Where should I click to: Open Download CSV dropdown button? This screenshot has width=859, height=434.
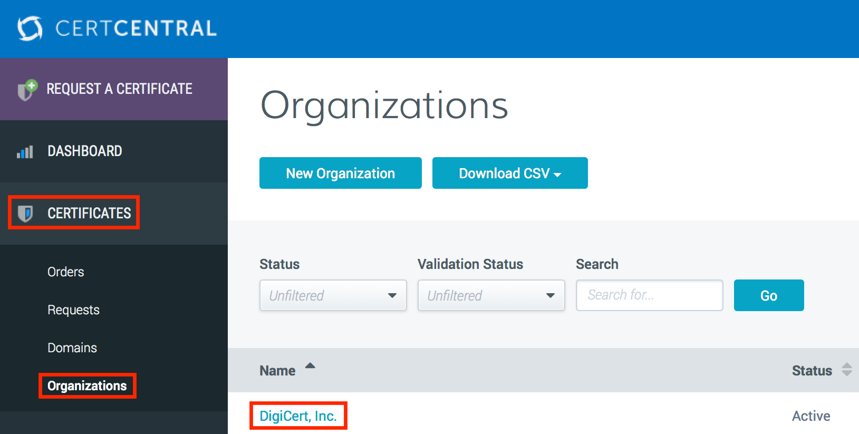[x=510, y=173]
